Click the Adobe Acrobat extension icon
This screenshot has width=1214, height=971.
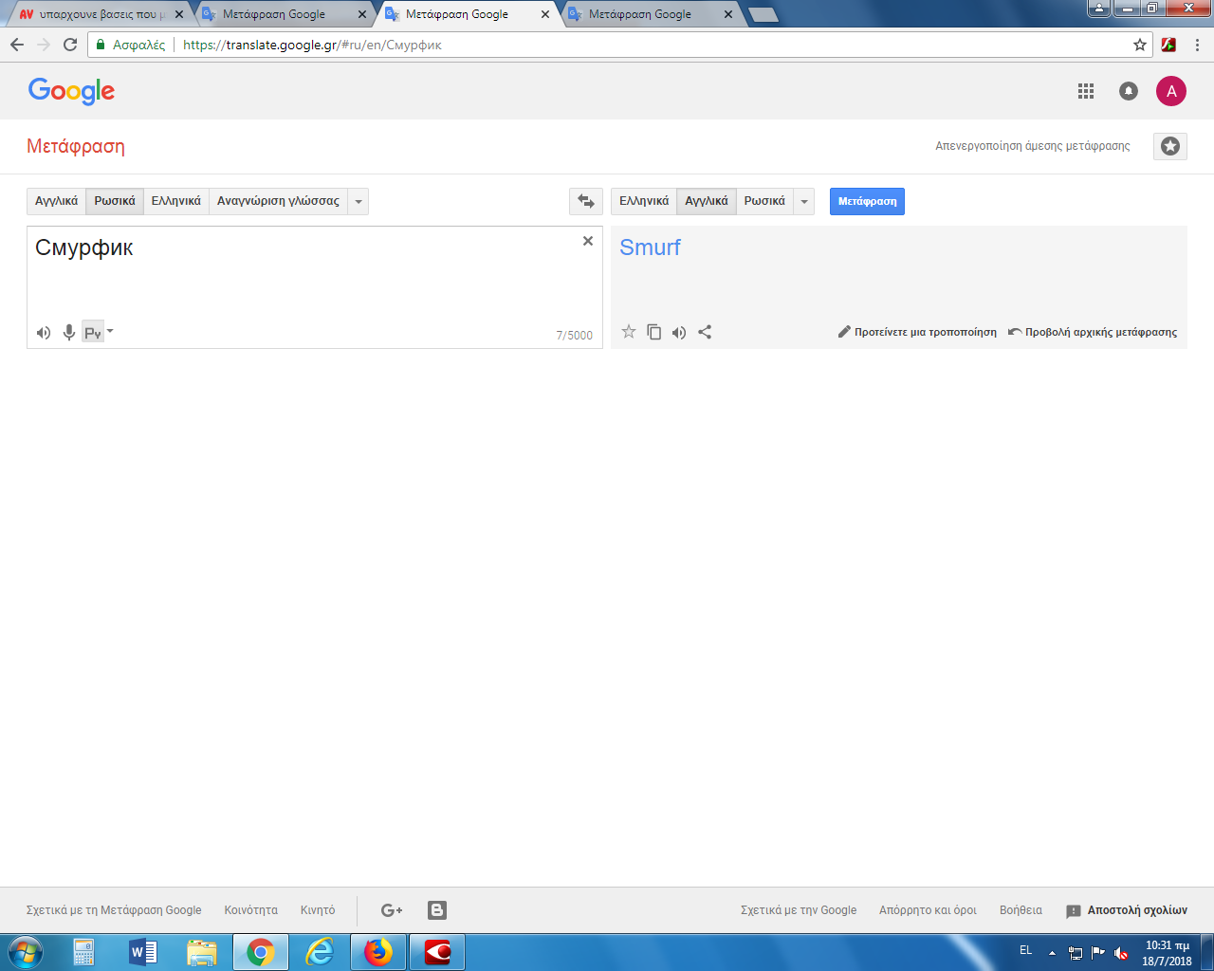(1168, 45)
